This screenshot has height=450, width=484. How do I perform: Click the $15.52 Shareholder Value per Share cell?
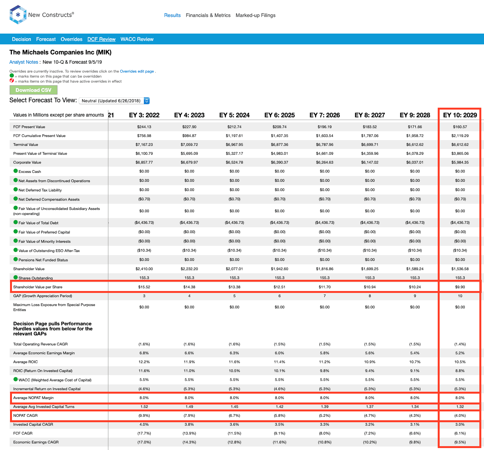tap(144, 287)
